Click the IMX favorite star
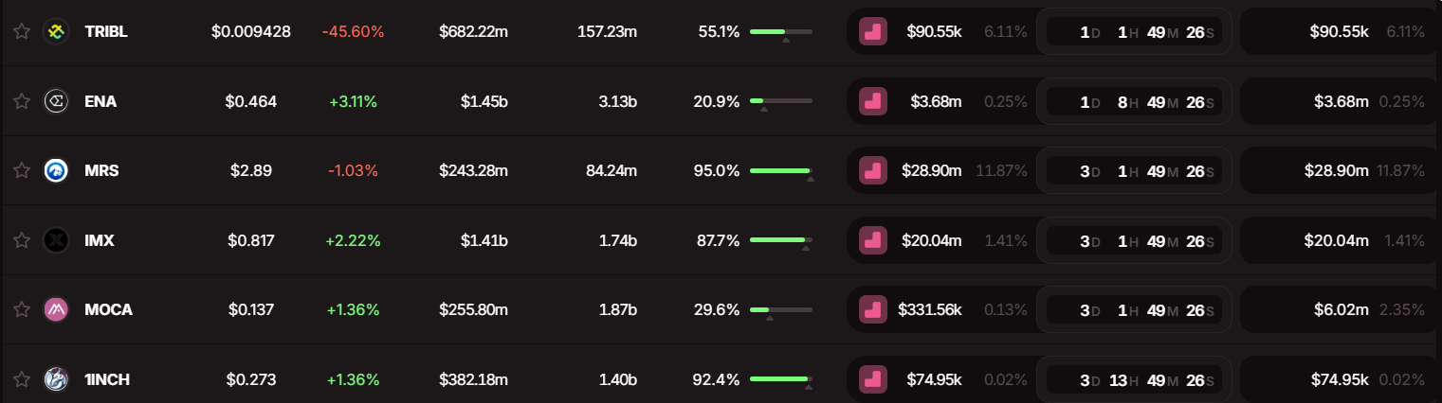 pos(22,240)
